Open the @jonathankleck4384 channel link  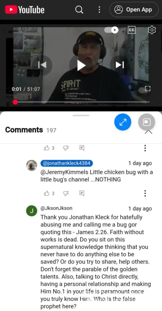pyautogui.click(x=66, y=163)
